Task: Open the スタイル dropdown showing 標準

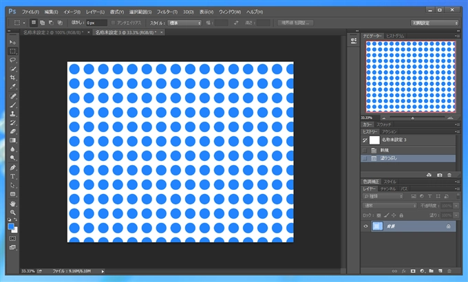Action: coord(184,23)
